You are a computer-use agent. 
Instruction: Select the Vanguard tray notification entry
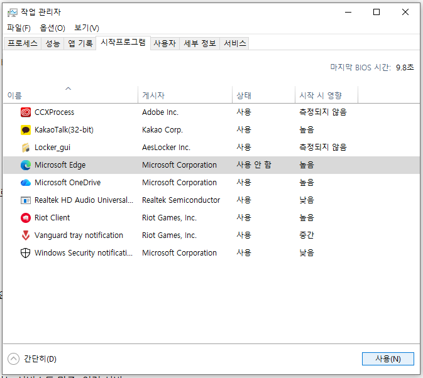click(x=79, y=235)
